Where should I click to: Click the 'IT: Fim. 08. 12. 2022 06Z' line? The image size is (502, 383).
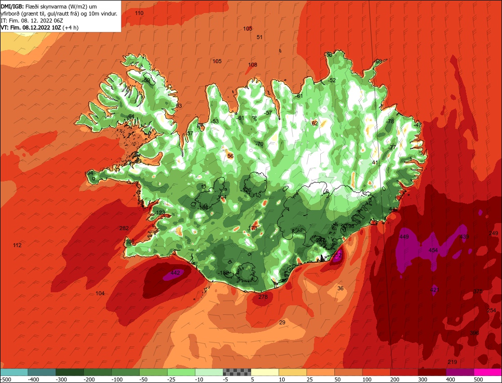pyautogui.click(x=32, y=21)
